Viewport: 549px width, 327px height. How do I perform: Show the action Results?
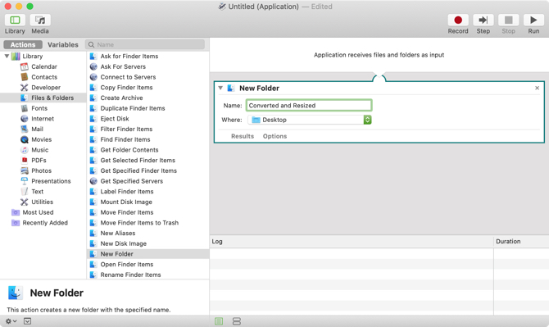click(x=243, y=136)
